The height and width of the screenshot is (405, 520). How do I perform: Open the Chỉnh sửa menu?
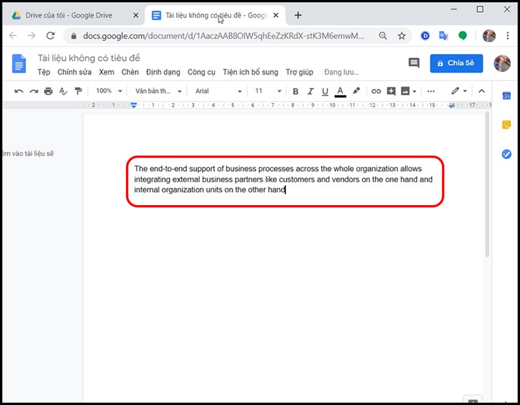74,72
